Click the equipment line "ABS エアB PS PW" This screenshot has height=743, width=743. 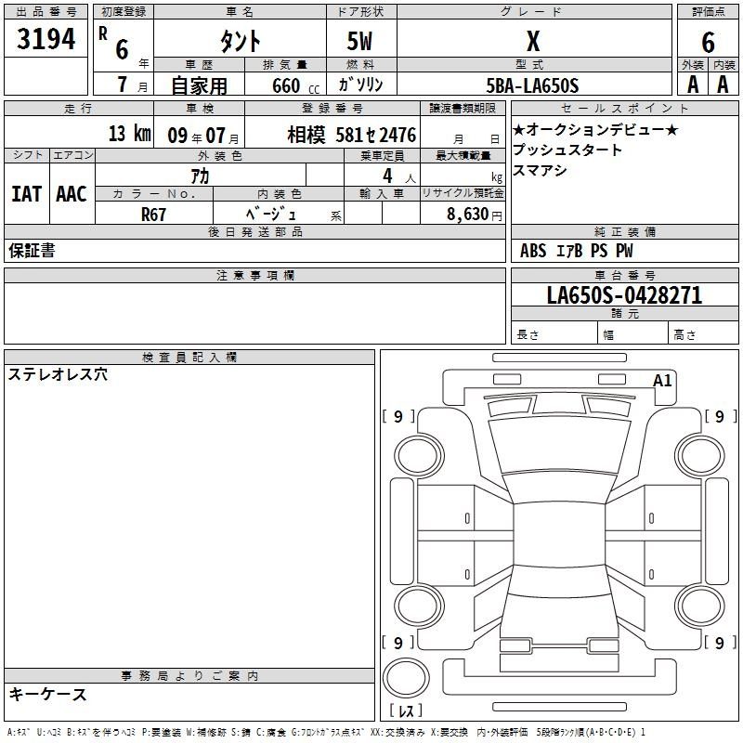pos(576,251)
